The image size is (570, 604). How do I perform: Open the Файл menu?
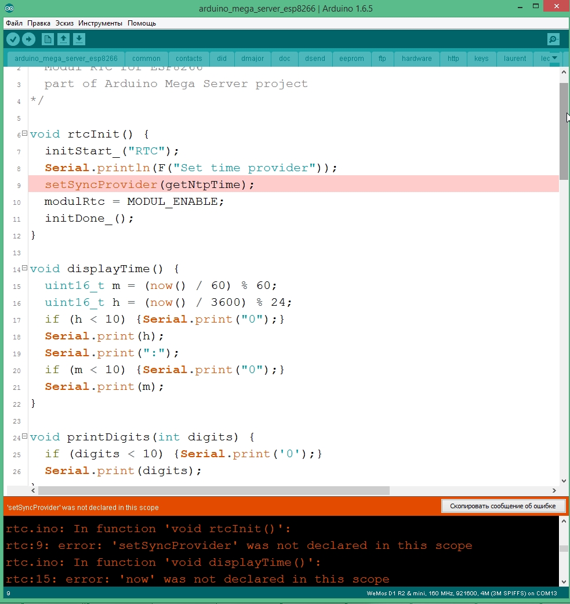tap(14, 23)
